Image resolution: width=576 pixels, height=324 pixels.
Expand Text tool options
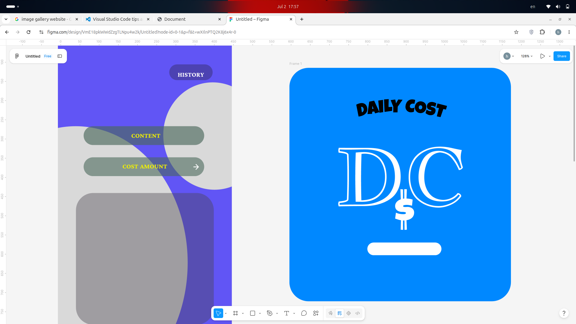(294, 313)
